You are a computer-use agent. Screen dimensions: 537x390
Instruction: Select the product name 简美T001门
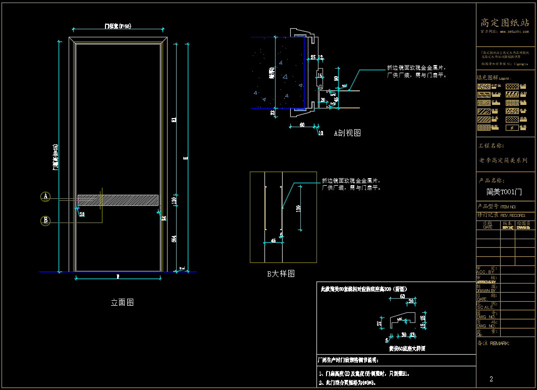pos(504,192)
